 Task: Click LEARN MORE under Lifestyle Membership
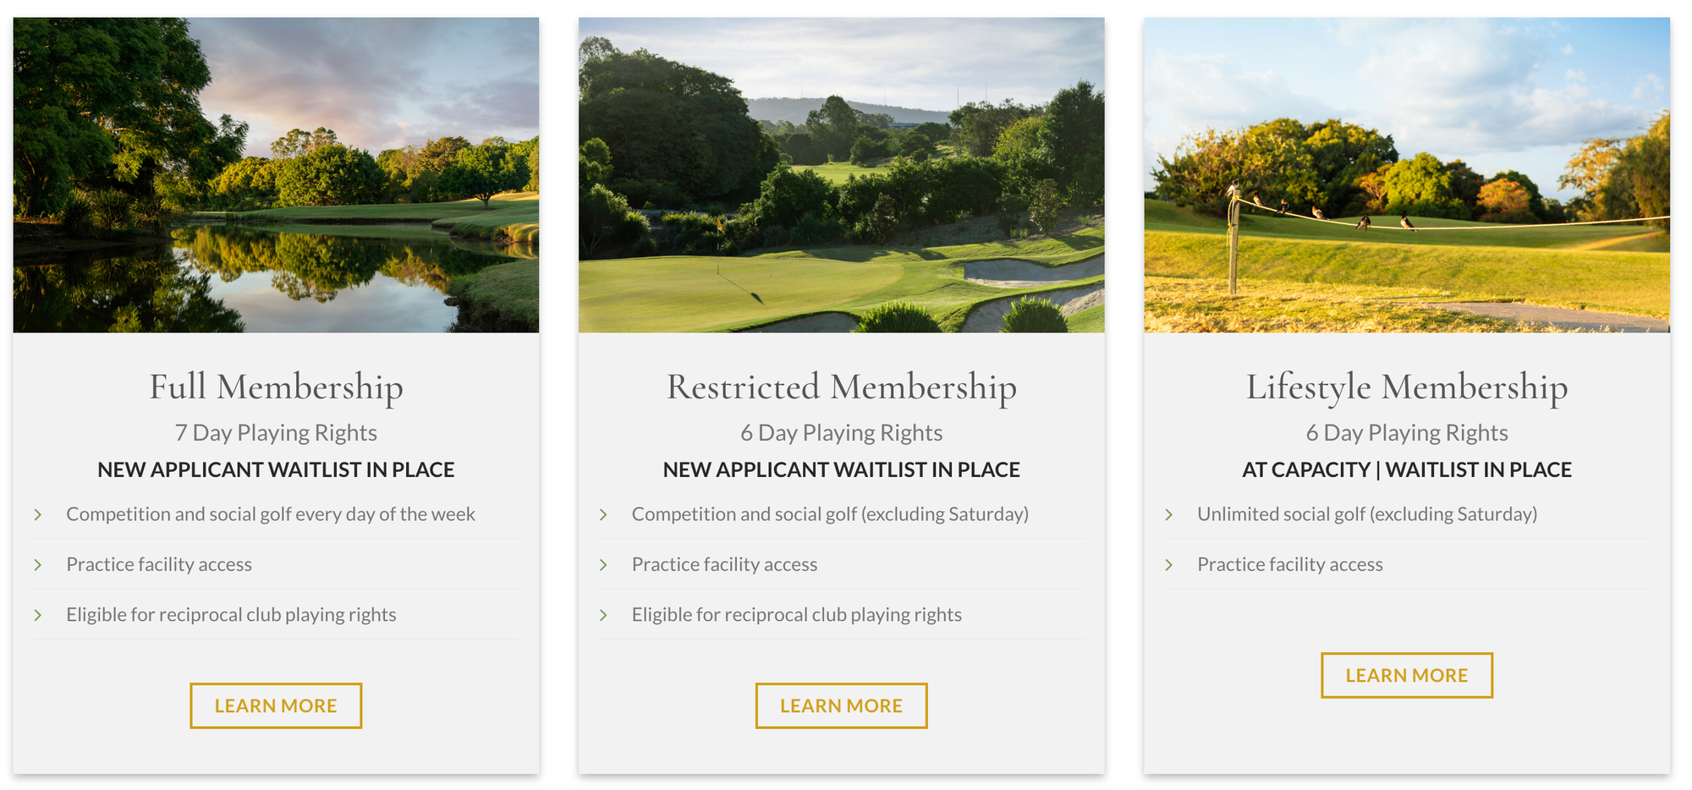(1407, 675)
